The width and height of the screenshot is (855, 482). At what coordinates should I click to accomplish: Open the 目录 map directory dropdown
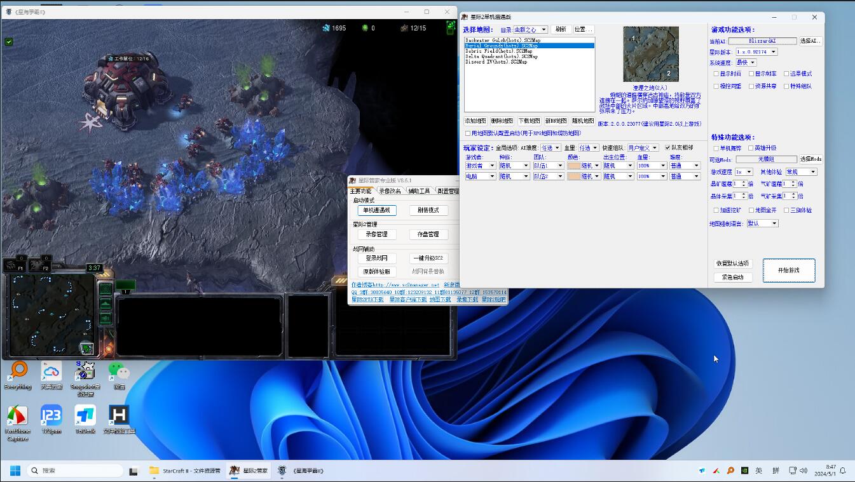pos(530,30)
